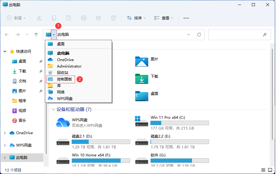Expand OneDrive node in sidebar

click(5, 133)
